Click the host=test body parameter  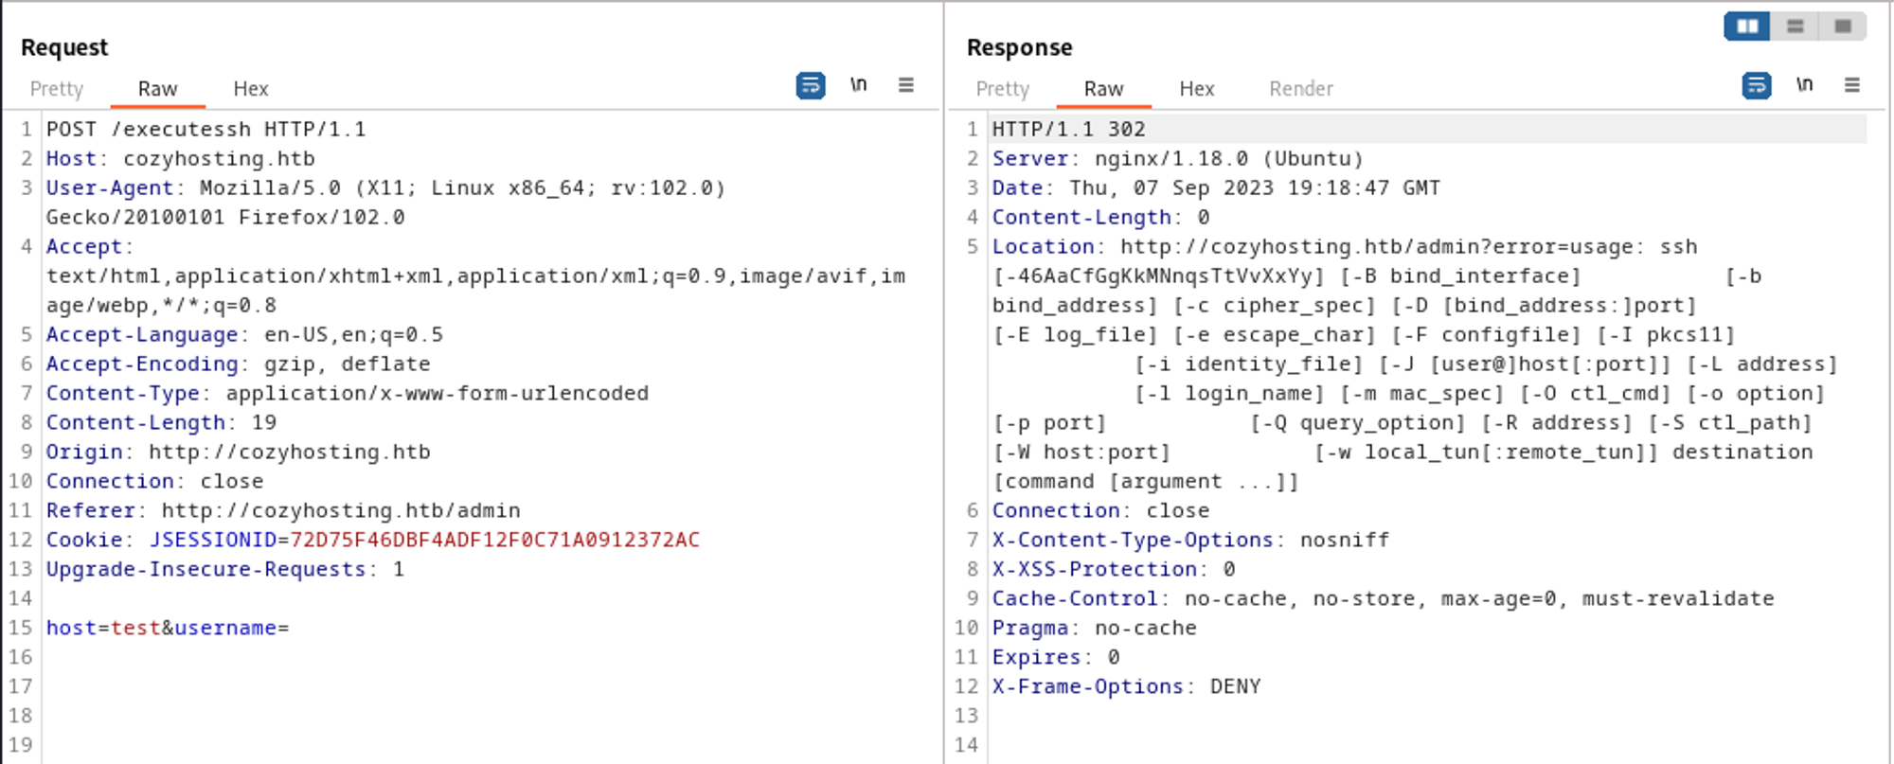click(104, 628)
